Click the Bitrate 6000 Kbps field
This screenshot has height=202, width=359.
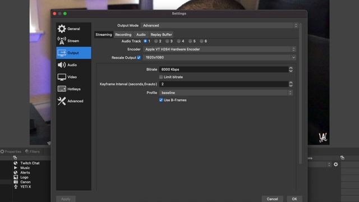tap(224, 70)
